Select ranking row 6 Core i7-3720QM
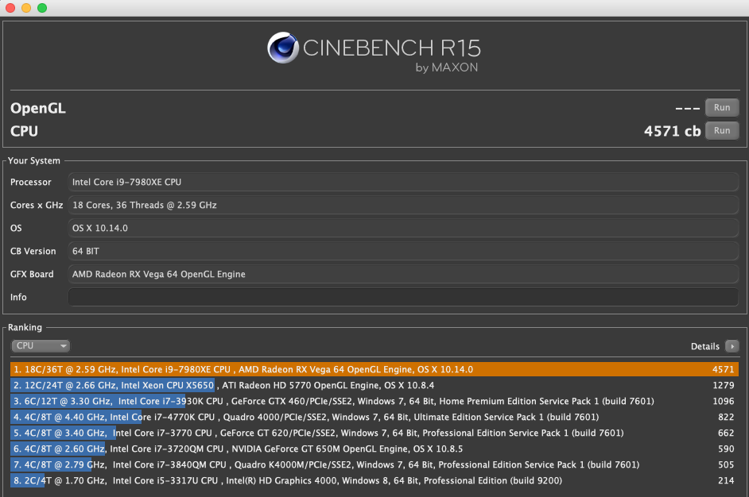This screenshot has width=749, height=497. 374,449
